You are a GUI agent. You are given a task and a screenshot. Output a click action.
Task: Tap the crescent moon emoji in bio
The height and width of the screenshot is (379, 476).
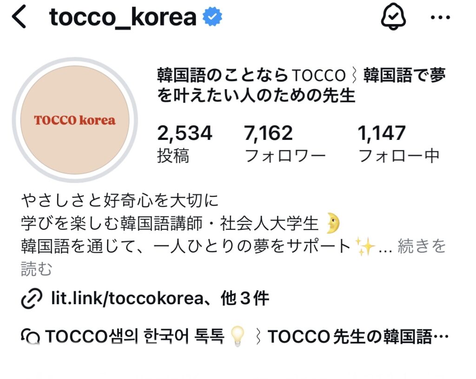coord(333,223)
